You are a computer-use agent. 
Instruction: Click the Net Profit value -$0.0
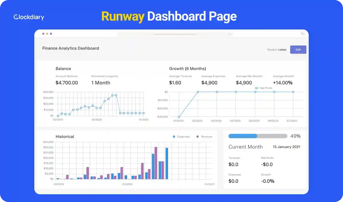click(x=267, y=165)
